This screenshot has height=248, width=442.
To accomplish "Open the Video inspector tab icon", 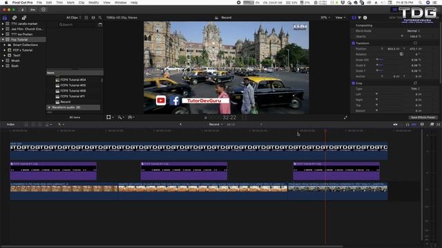I will (x=354, y=17).
